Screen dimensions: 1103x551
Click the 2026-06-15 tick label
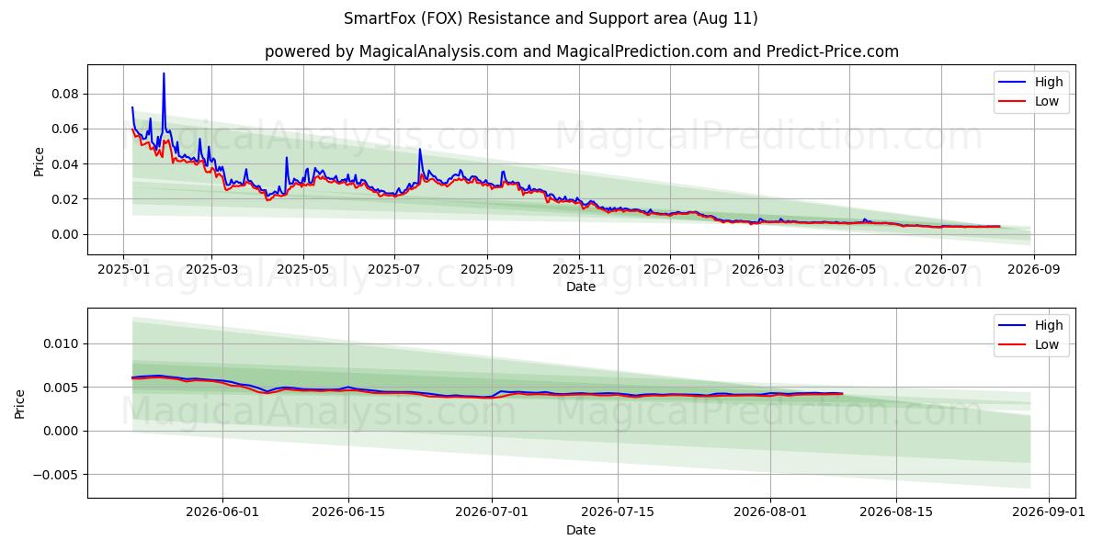[348, 513]
